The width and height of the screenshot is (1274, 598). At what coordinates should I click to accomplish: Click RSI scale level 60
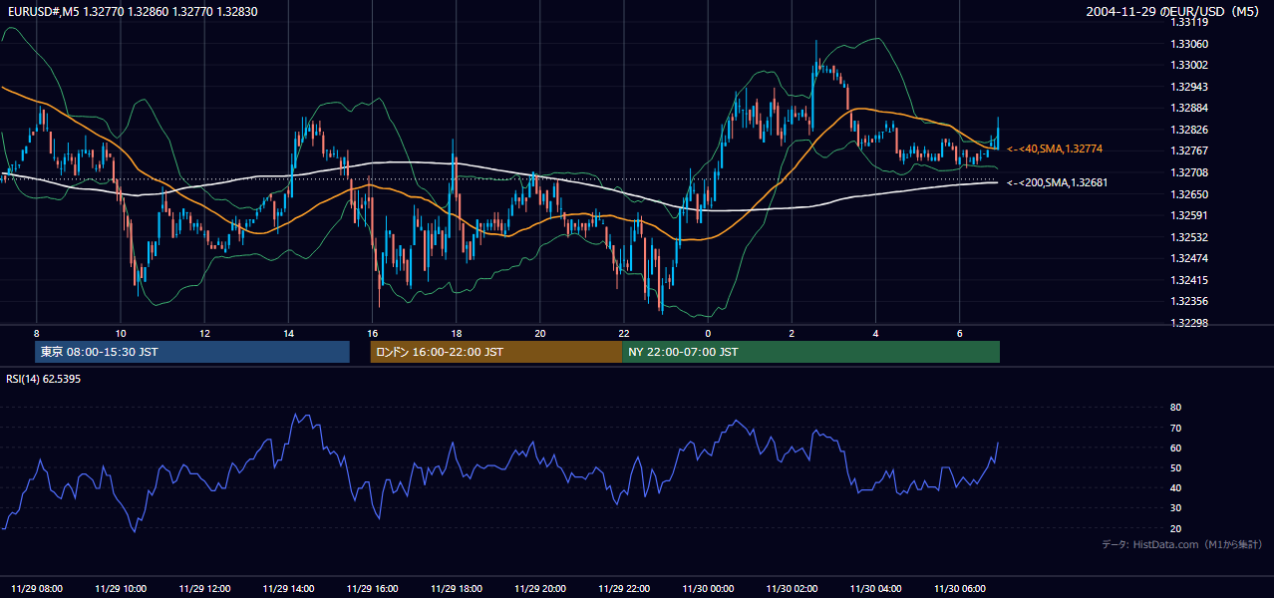tap(1175, 448)
